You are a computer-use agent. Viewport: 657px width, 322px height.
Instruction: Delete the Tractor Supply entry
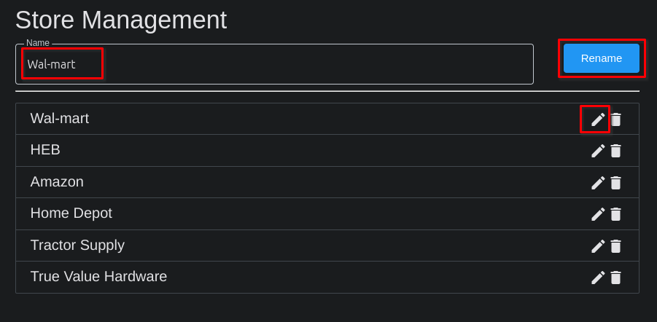[616, 246]
